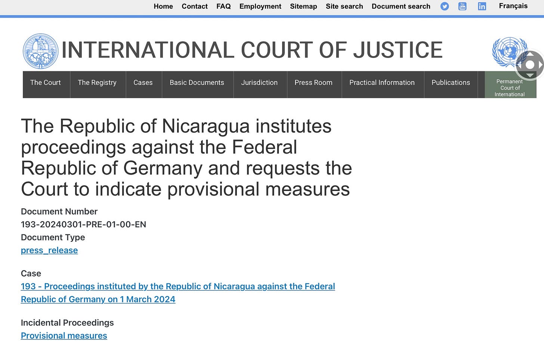The height and width of the screenshot is (351, 544).
Task: Open the Publications menu
Action: tap(451, 84)
